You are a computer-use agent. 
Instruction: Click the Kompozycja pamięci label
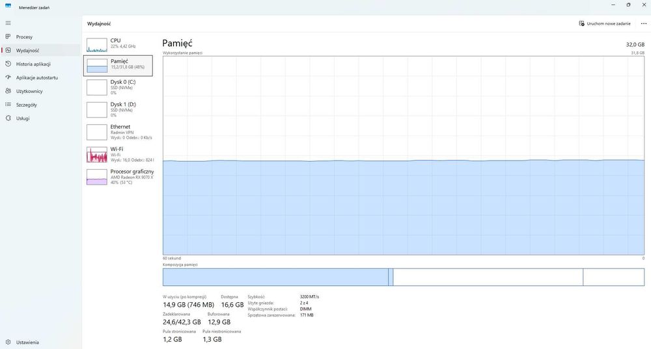[180, 265]
